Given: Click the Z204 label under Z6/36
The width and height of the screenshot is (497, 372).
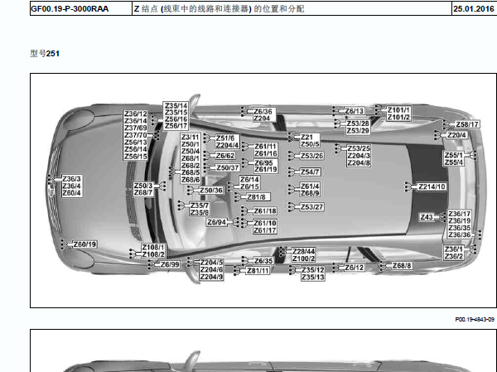Looking at the screenshot, I should (262, 118).
